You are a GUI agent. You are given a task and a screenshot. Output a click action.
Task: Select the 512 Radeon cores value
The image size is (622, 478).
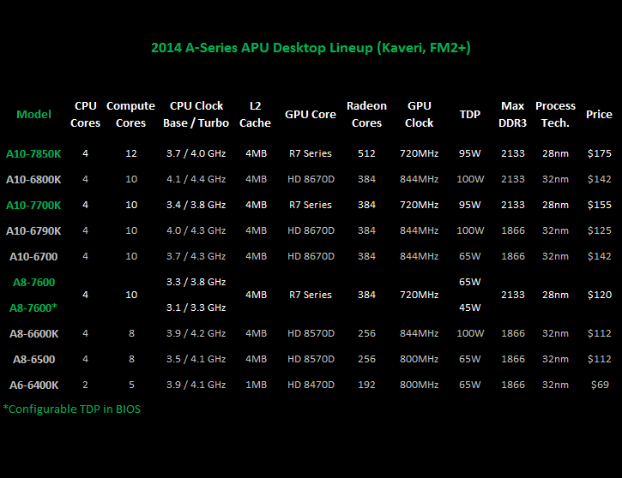point(366,154)
